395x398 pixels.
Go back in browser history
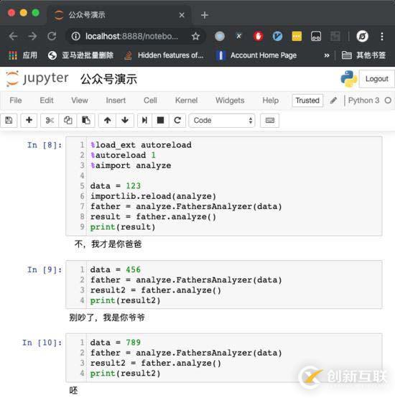coord(13,37)
